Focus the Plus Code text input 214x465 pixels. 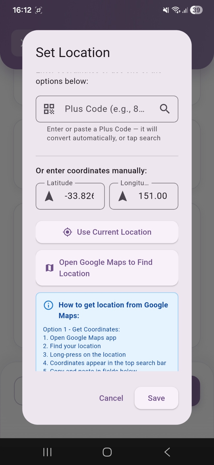click(107, 109)
